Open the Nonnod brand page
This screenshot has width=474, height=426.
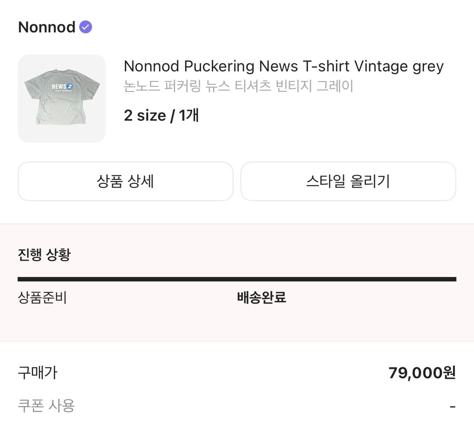click(x=46, y=27)
